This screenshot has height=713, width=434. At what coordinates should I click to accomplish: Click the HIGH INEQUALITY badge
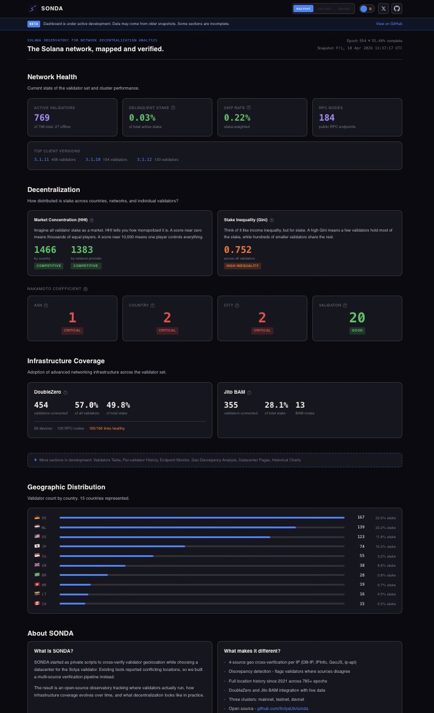(x=242, y=266)
